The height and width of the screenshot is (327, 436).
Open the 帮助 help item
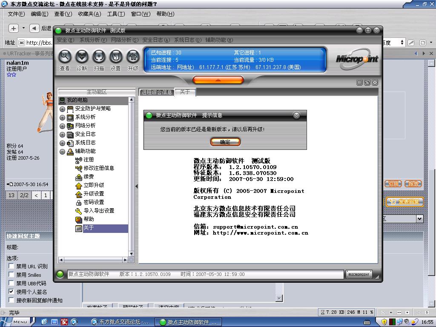click(x=89, y=219)
